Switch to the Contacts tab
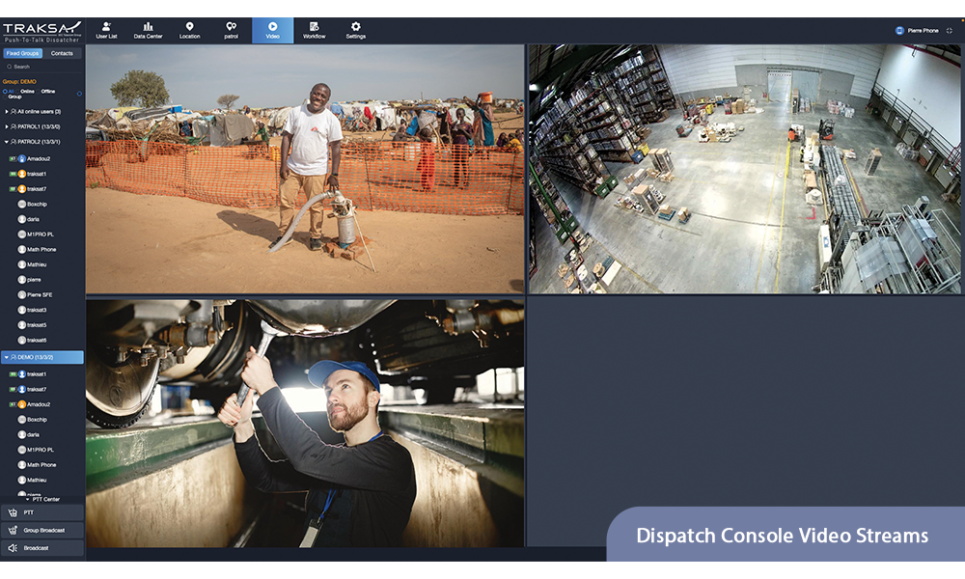The width and height of the screenshot is (965, 579). click(62, 53)
